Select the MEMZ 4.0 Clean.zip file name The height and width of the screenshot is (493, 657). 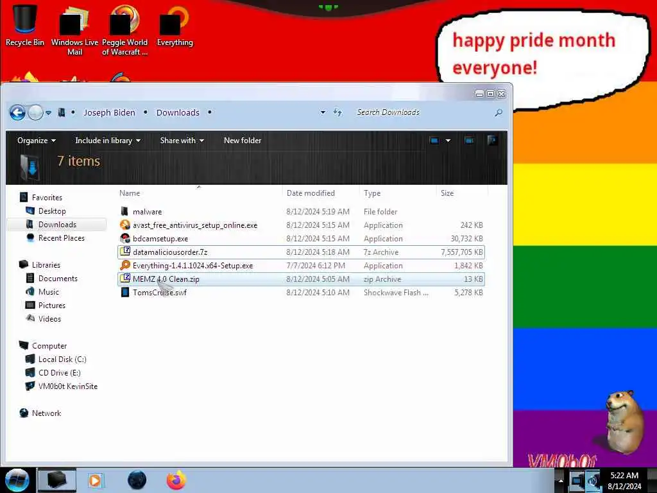[166, 279]
